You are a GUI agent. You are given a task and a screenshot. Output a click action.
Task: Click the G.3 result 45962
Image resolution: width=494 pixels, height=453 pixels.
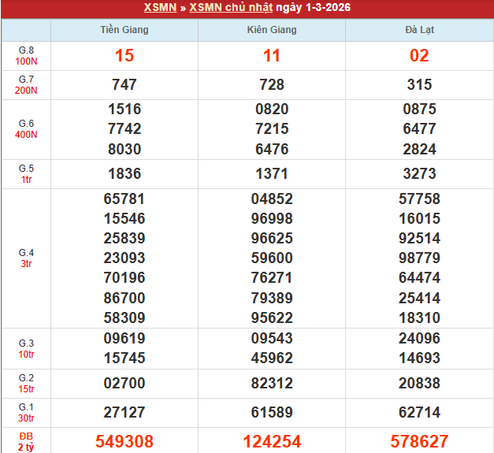[x=272, y=358]
